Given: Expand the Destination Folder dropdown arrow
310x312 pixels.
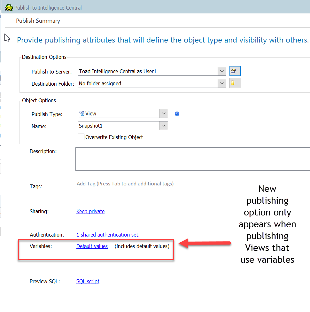Looking at the screenshot, I should pyautogui.click(x=222, y=83).
